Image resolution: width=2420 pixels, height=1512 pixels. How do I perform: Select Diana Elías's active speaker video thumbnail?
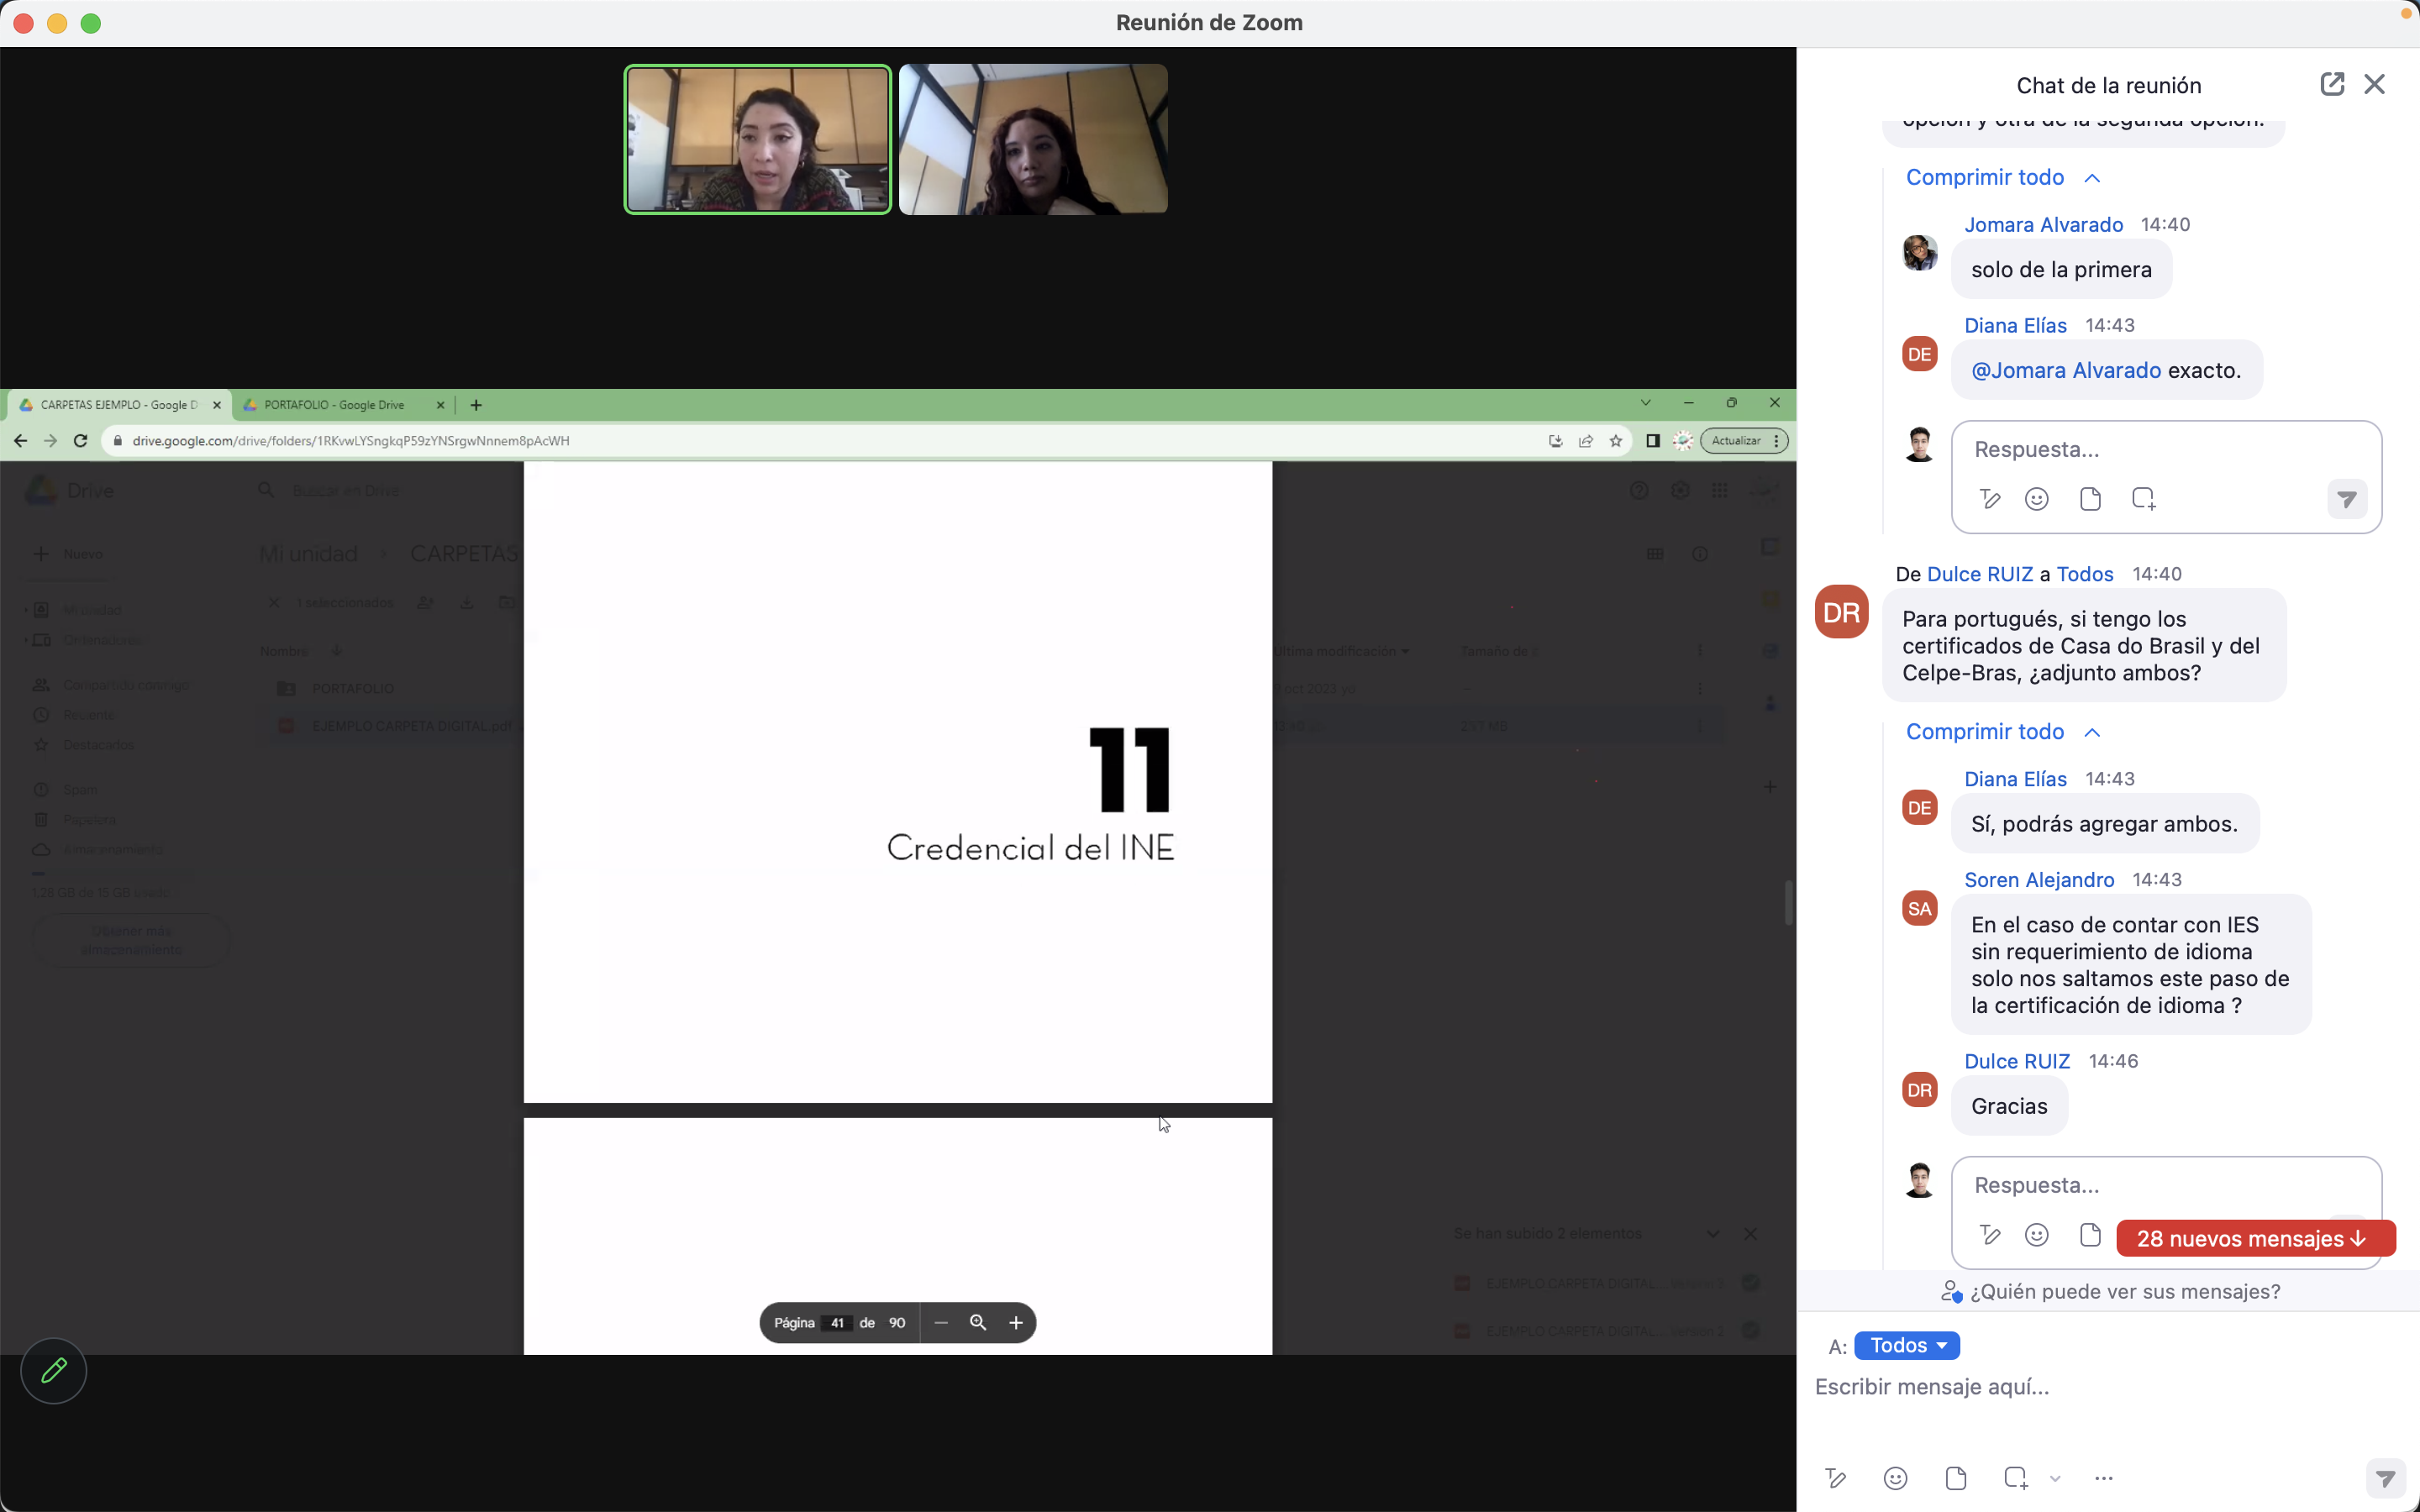point(757,139)
